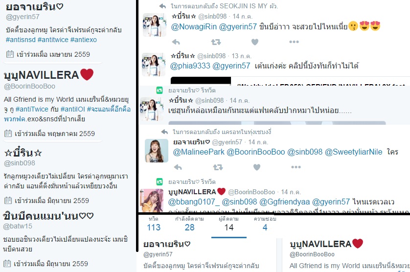The height and width of the screenshot is (272, 410).
Task: Click the #antisnsd hashtag link
Action: 21,40
